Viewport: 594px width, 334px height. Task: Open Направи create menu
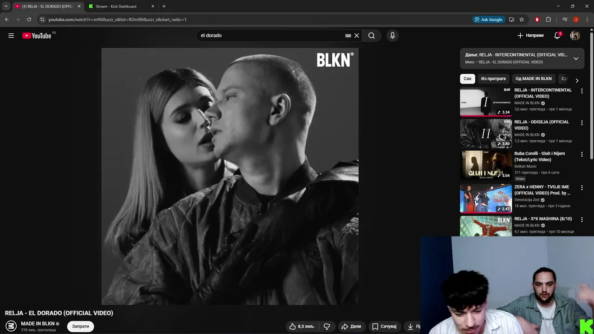(x=530, y=36)
